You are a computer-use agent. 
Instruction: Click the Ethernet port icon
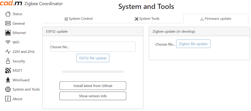pos(8,33)
